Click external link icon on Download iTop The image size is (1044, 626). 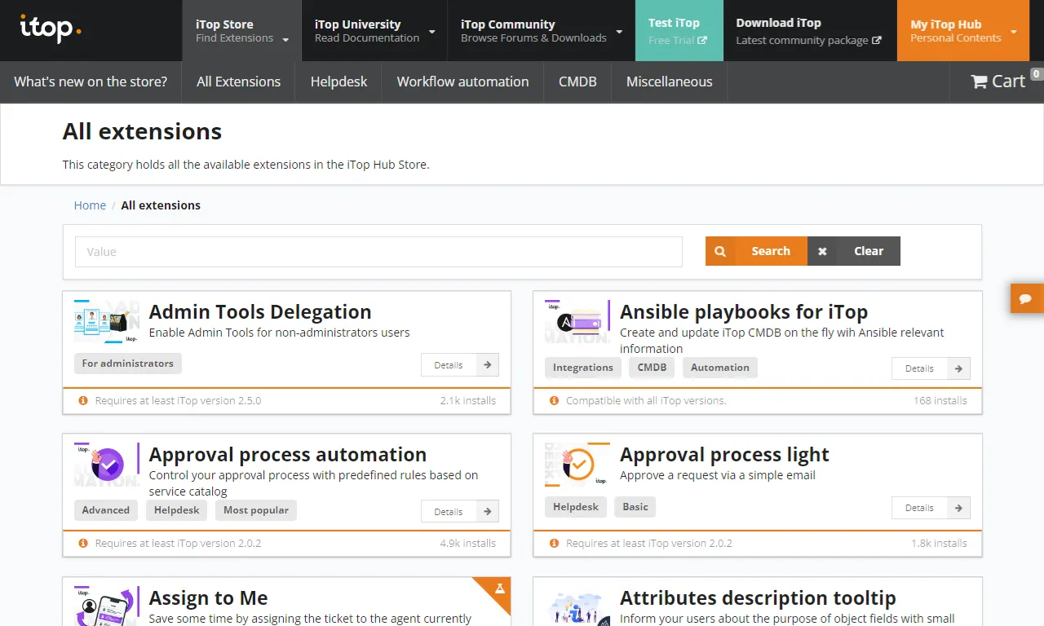(877, 40)
